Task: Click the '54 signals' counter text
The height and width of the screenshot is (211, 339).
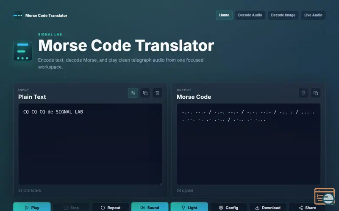Action: pyautogui.click(x=185, y=191)
